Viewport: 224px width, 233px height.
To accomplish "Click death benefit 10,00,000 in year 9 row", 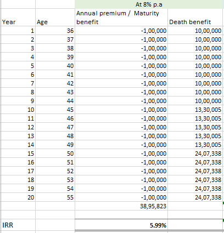I will click(x=195, y=101).
